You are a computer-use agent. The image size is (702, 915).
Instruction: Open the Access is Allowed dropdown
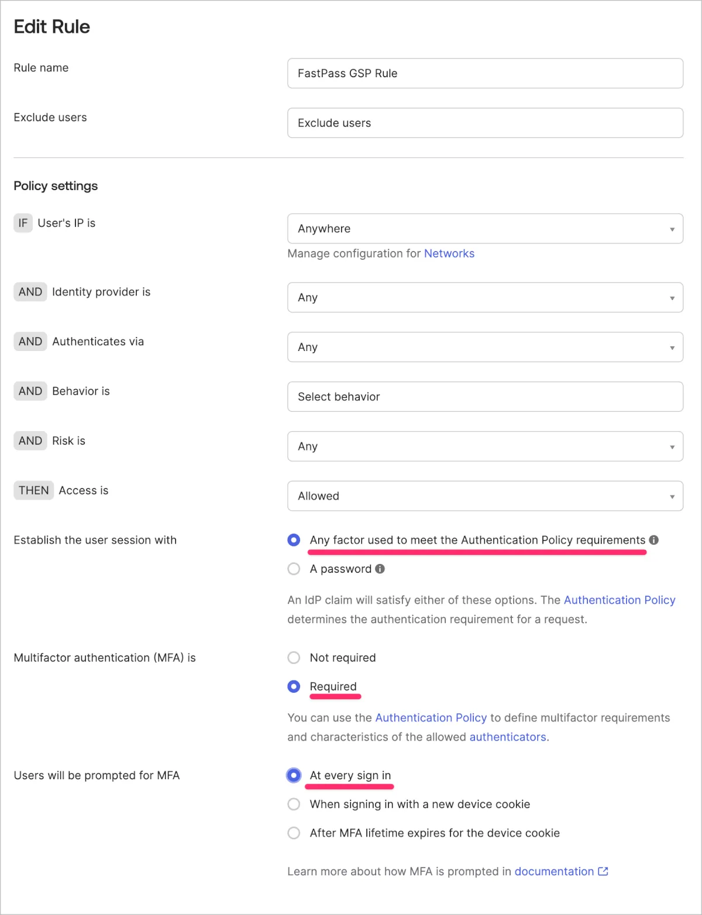[485, 496]
